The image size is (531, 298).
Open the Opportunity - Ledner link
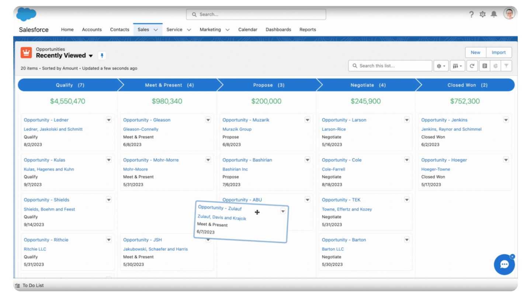click(x=46, y=120)
